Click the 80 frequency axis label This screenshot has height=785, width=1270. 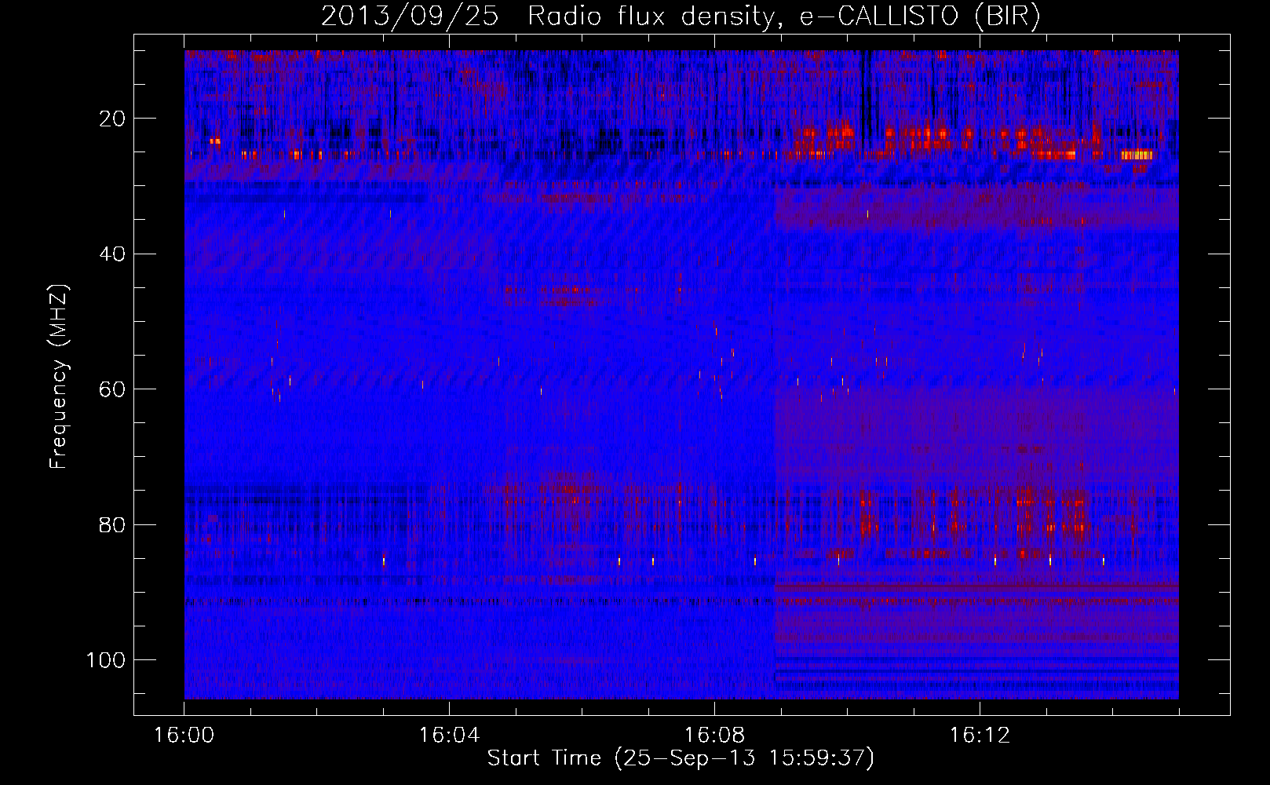coord(112,524)
